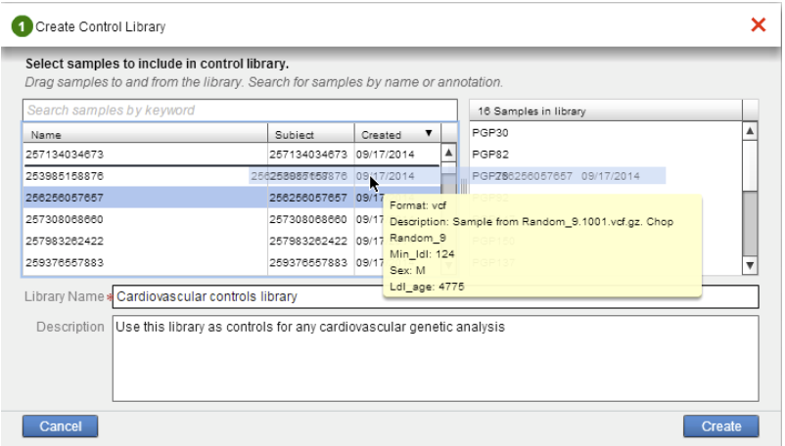Select sample row 259376557883
The height and width of the screenshot is (446, 785).
pyautogui.click(x=231, y=262)
